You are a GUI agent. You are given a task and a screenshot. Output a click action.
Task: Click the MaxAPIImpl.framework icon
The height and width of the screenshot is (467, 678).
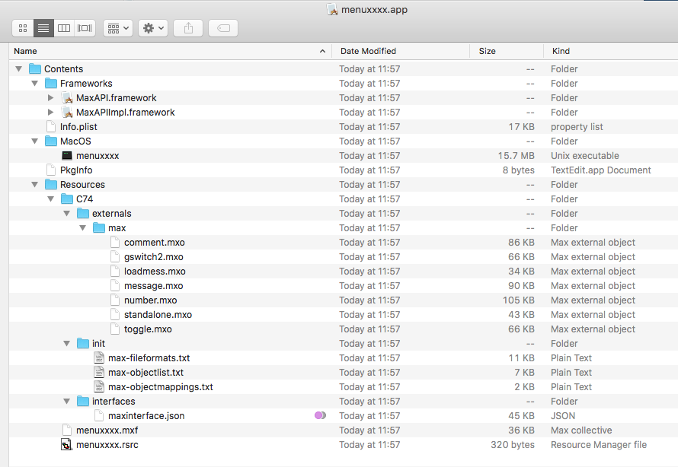67,113
